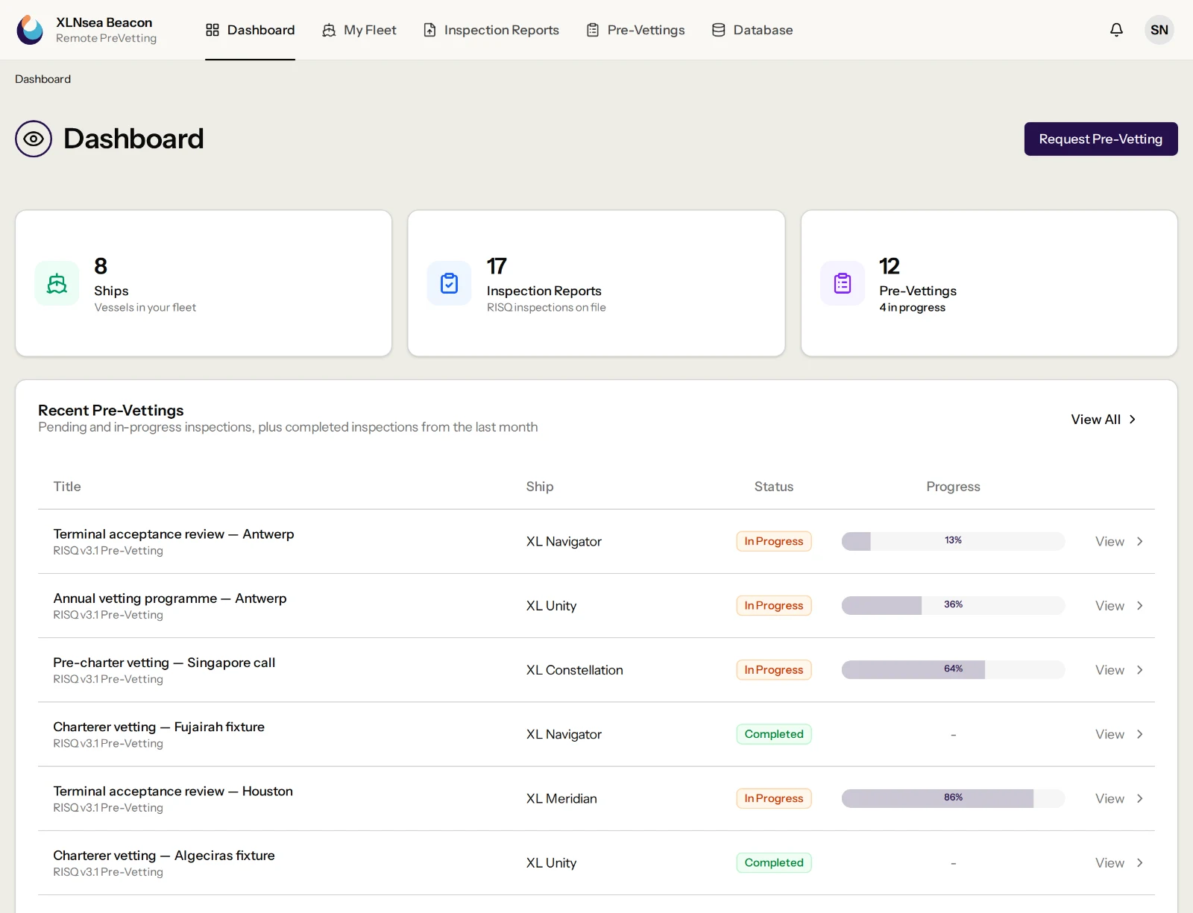This screenshot has height=913, width=1193.
Task: Click the chevron next to View All
Action: click(x=1133, y=420)
